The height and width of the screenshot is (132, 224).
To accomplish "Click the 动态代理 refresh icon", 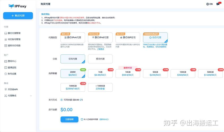I will click(150, 37).
